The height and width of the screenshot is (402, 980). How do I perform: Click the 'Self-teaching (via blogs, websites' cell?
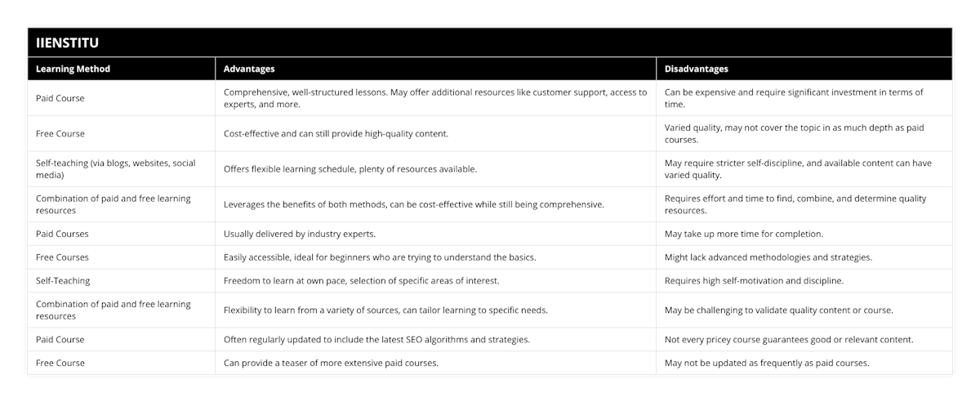pyautogui.click(x=116, y=168)
